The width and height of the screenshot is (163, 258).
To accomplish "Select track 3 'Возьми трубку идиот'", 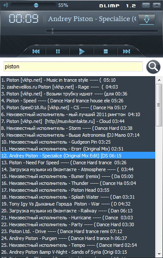I will click(78, 94).
